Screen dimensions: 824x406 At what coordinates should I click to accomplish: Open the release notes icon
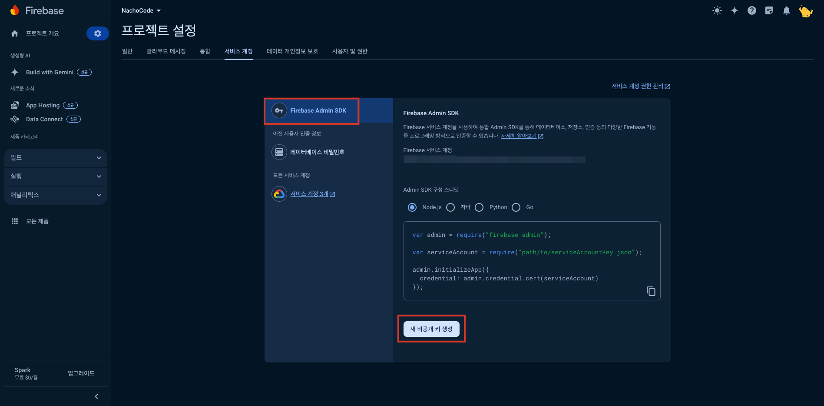tap(769, 10)
